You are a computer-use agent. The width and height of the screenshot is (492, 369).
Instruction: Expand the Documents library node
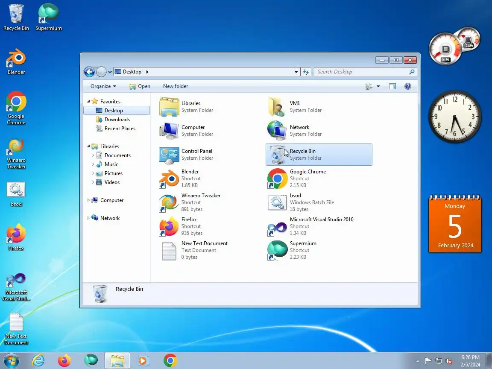coord(93,155)
